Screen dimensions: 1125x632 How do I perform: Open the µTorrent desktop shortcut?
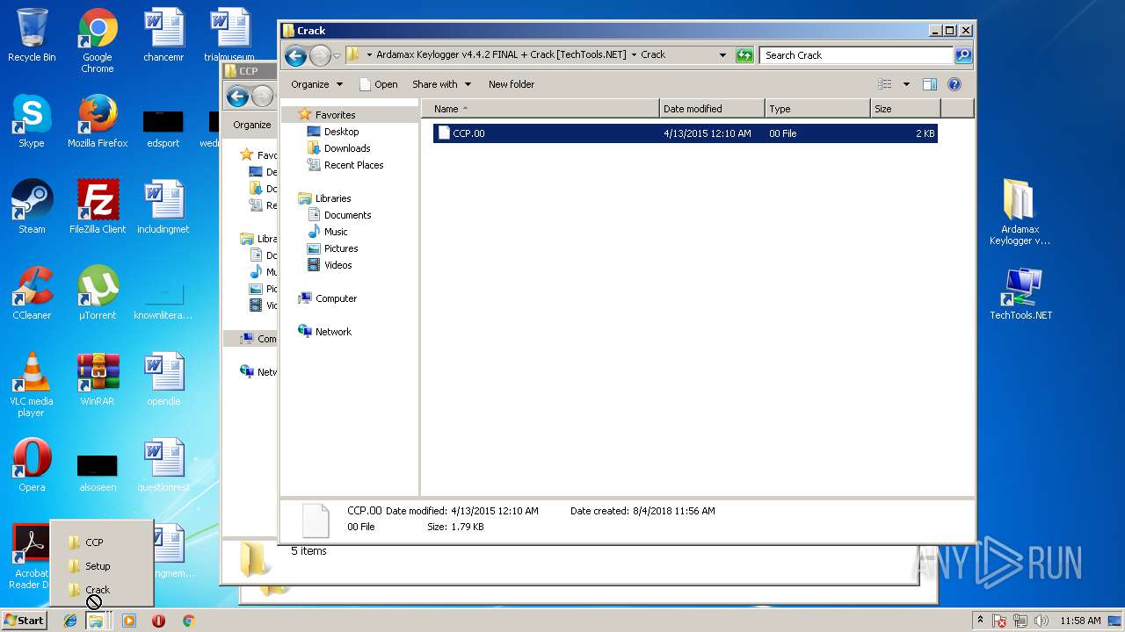[98, 293]
